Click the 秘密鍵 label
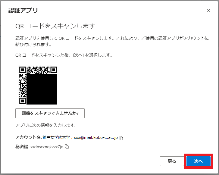 coord(22,147)
